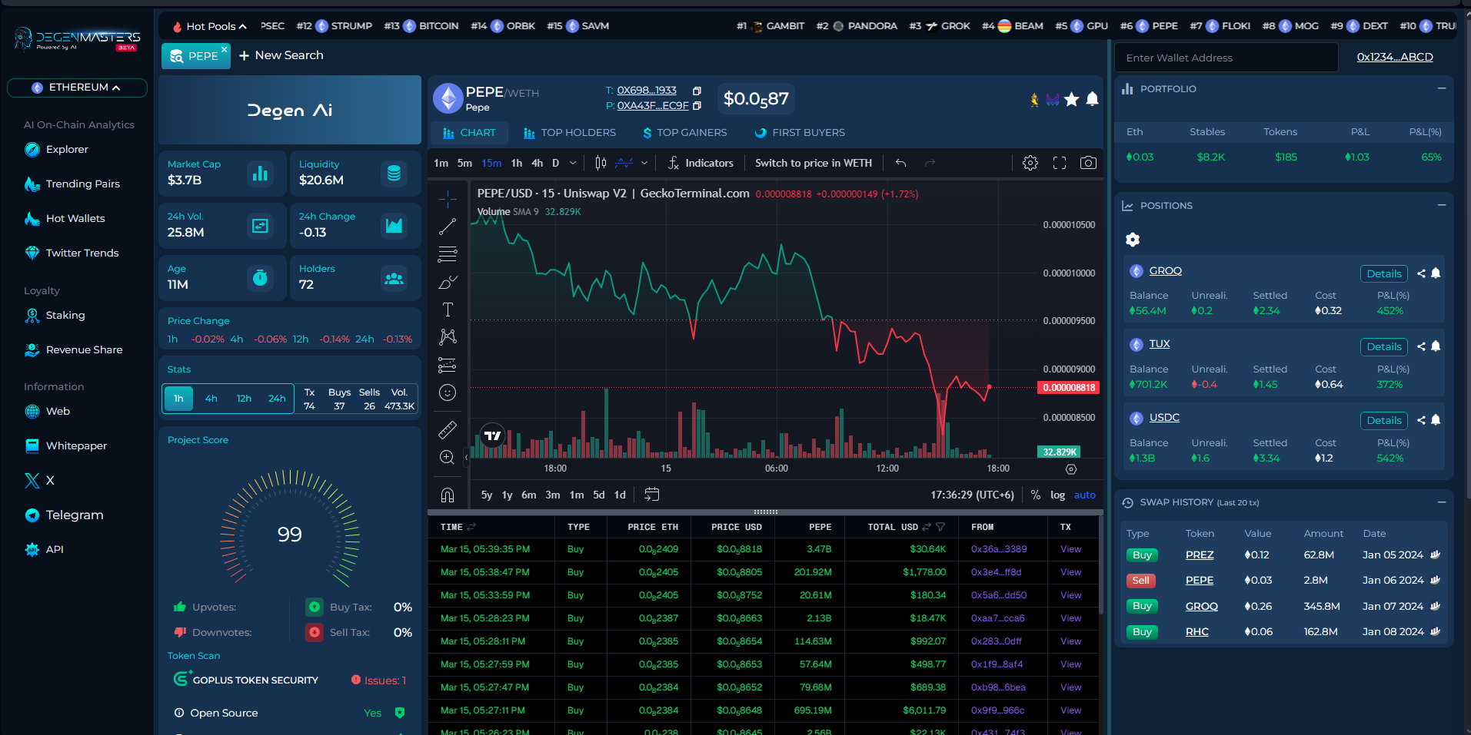Open the emoji icons tool
The width and height of the screenshot is (1471, 735).
pyautogui.click(x=448, y=392)
